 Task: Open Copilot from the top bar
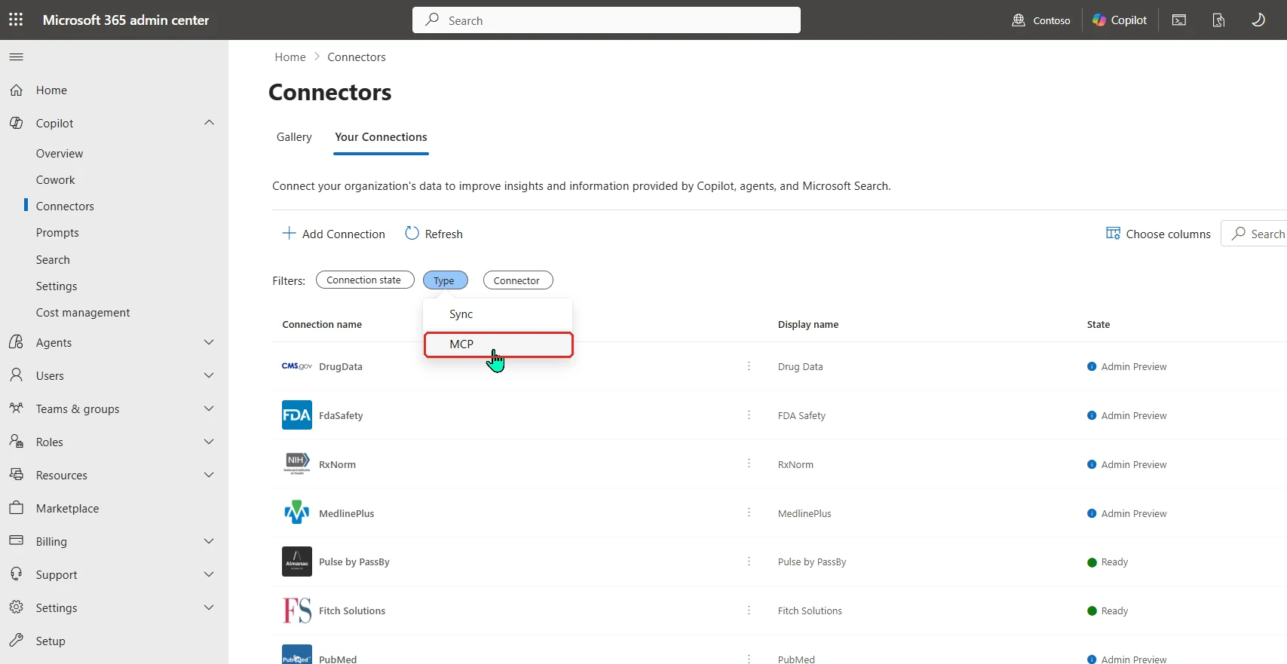coord(1120,20)
